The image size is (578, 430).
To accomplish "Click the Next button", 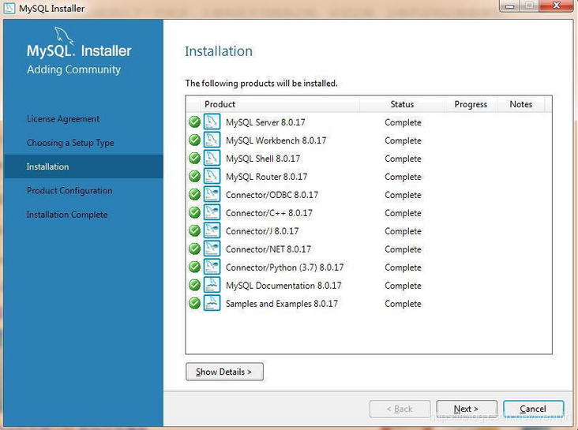I will (x=467, y=409).
